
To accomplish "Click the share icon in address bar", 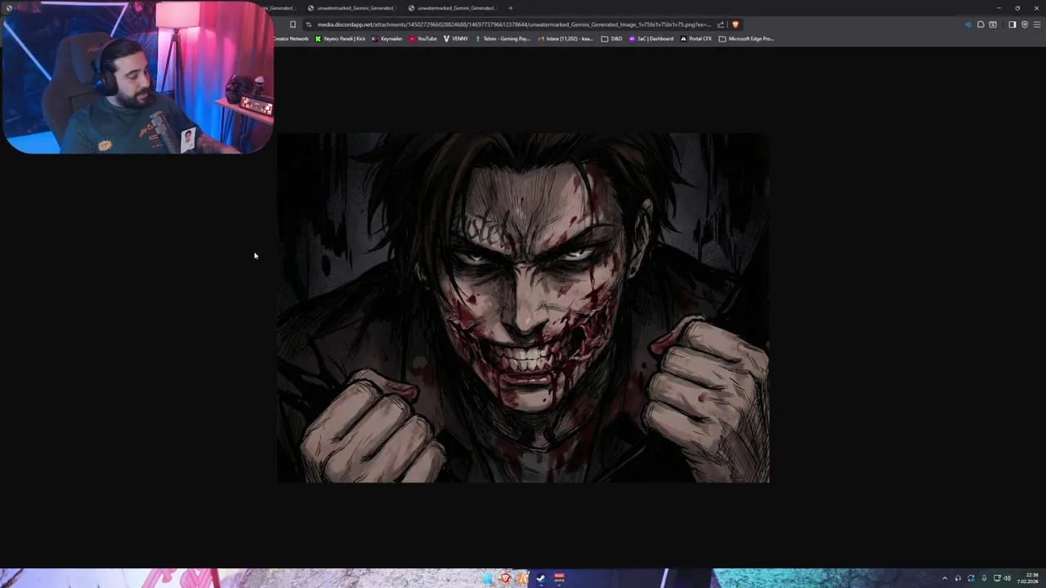I will coord(721,24).
